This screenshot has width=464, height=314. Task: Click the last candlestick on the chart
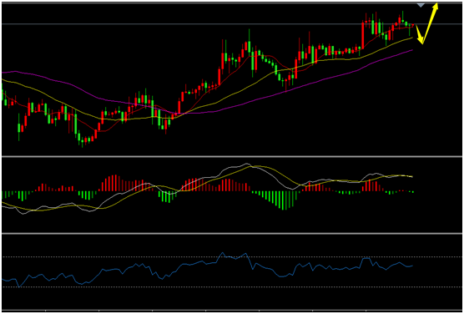(413, 25)
